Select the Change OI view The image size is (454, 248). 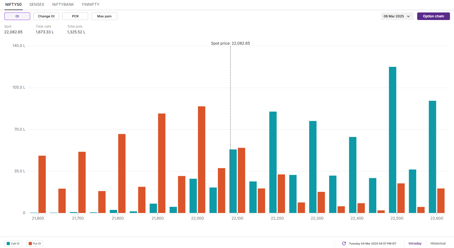point(46,16)
